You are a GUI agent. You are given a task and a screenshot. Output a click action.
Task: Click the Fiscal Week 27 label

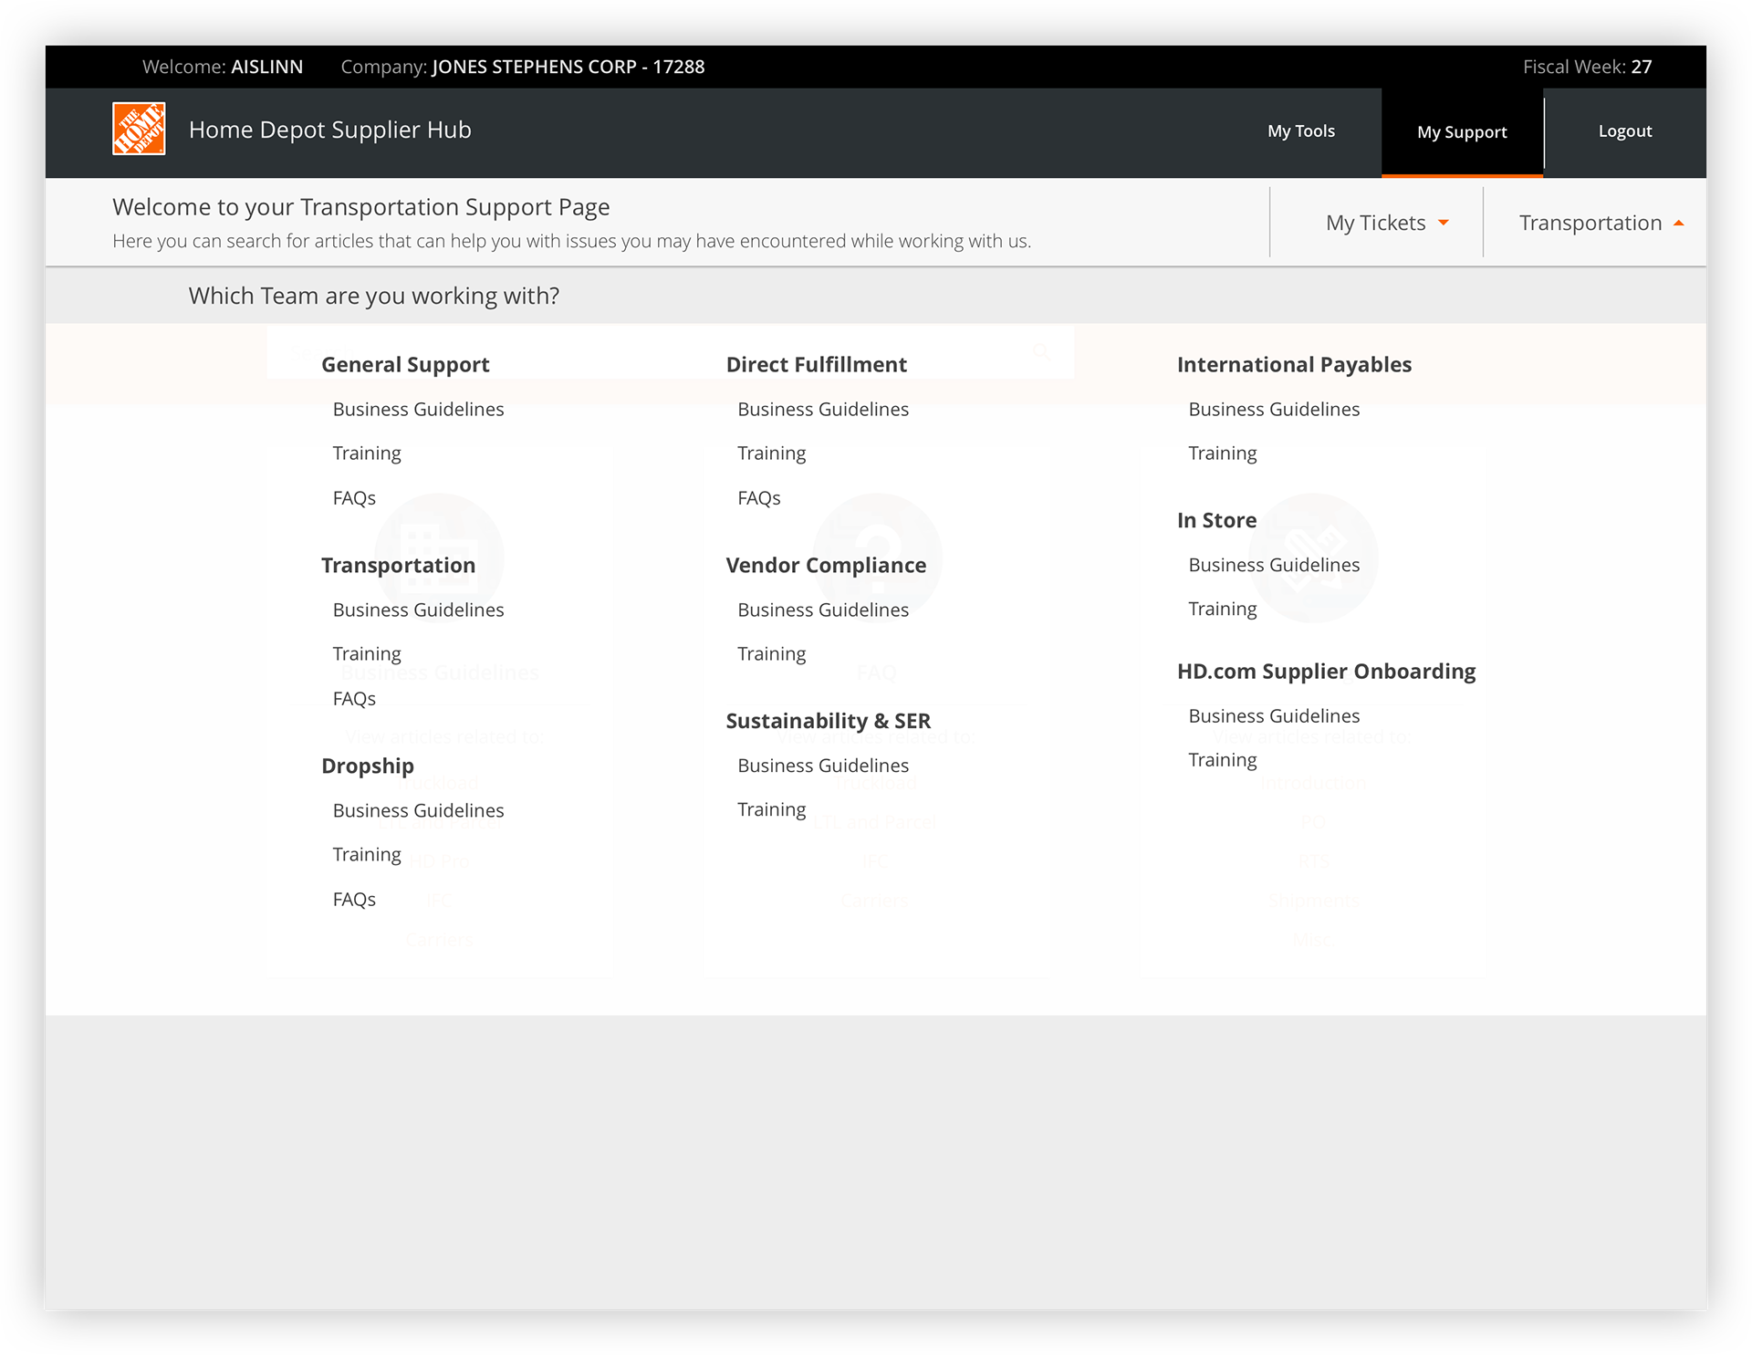(1587, 68)
